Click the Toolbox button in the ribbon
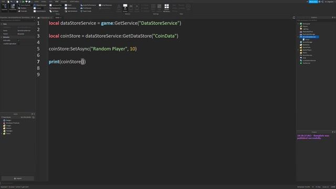 [x=22, y=8]
